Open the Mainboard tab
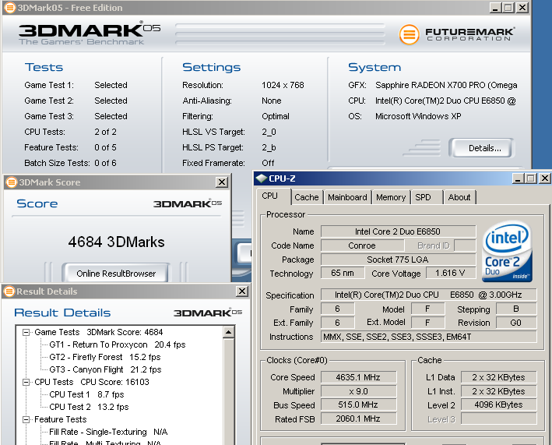Viewport: 552px width, 445px height. 347,197
